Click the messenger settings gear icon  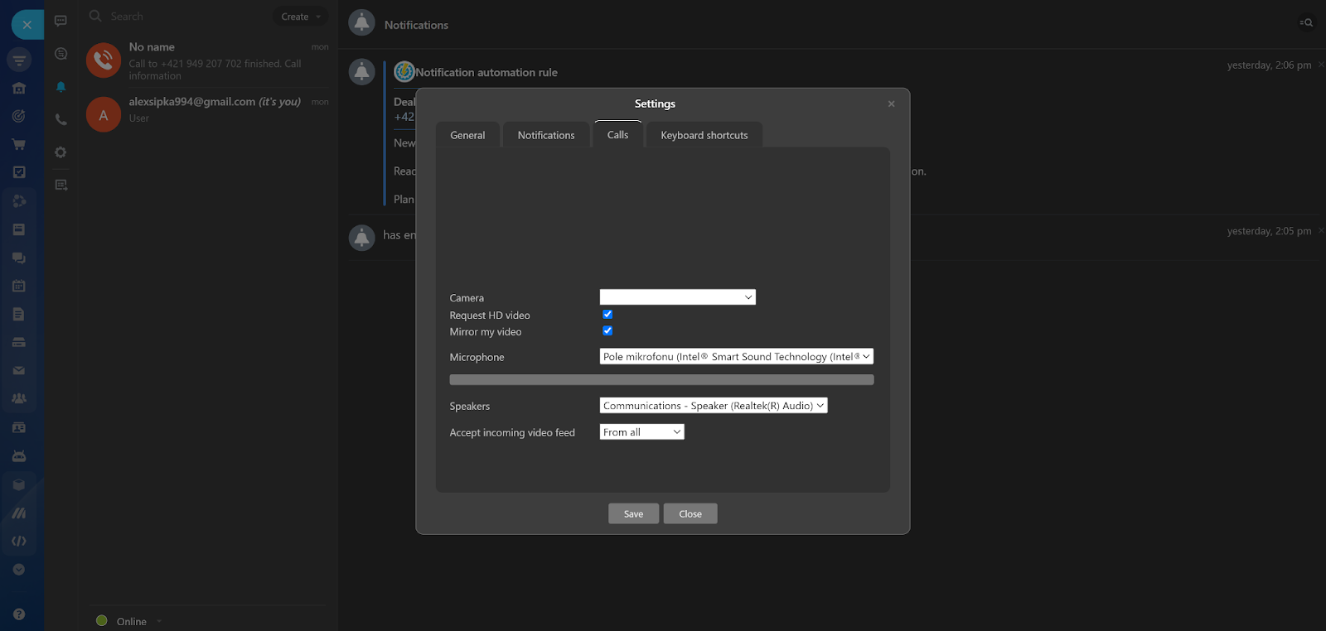(x=60, y=152)
